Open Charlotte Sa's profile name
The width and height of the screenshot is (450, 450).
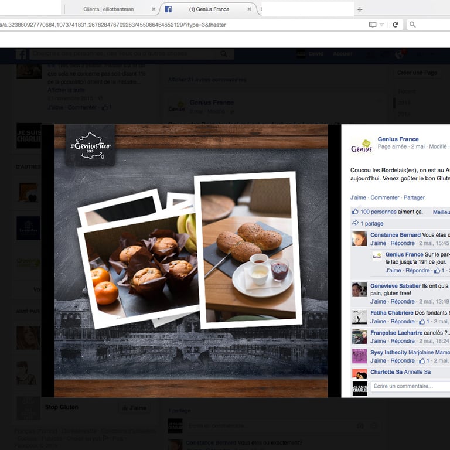[x=386, y=372]
